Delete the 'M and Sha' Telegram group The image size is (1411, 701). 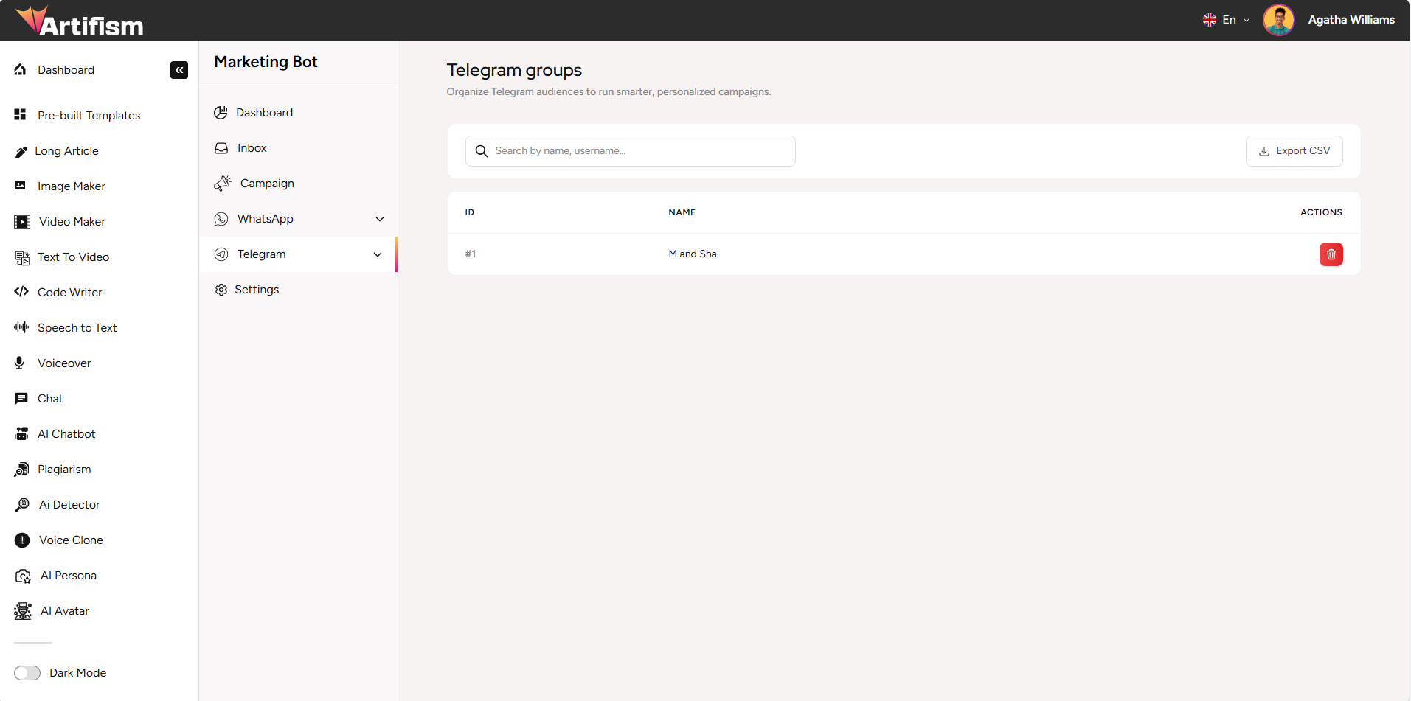tap(1331, 254)
